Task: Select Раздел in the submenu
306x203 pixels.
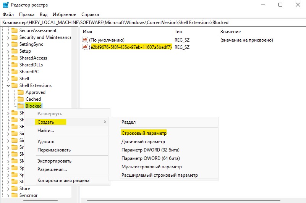Action: (x=164, y=122)
